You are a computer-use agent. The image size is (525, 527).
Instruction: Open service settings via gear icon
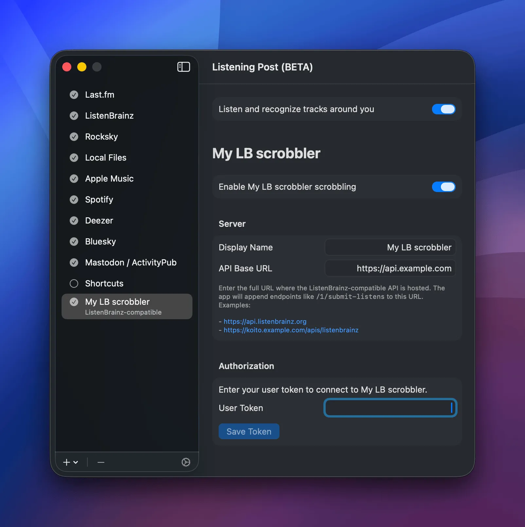pyautogui.click(x=186, y=462)
